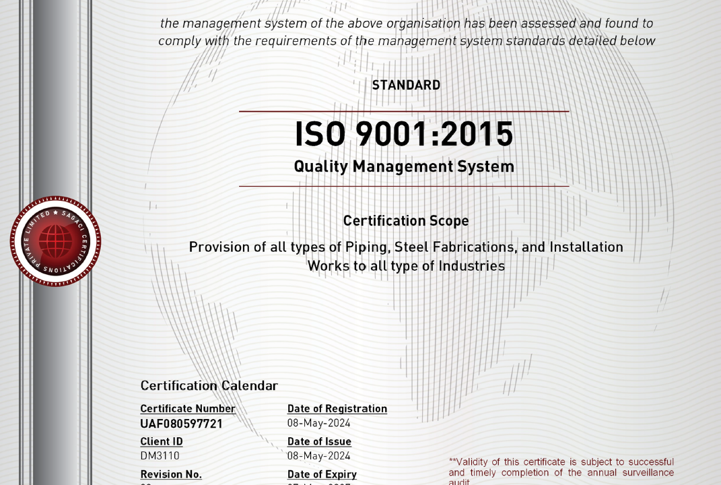Select the Date of Registration label
Viewport: 721px width, 485px height.
[337, 408]
